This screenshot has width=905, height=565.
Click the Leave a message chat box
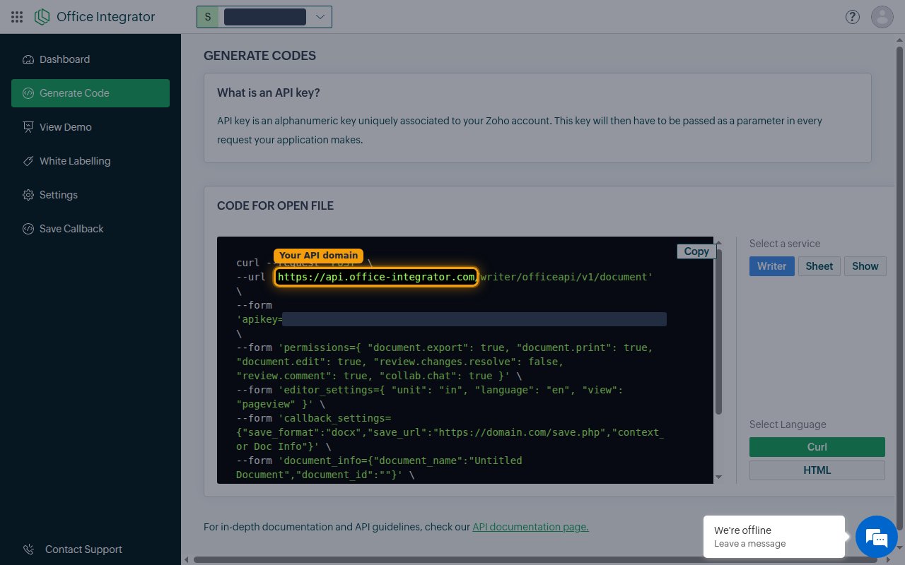tap(773, 537)
